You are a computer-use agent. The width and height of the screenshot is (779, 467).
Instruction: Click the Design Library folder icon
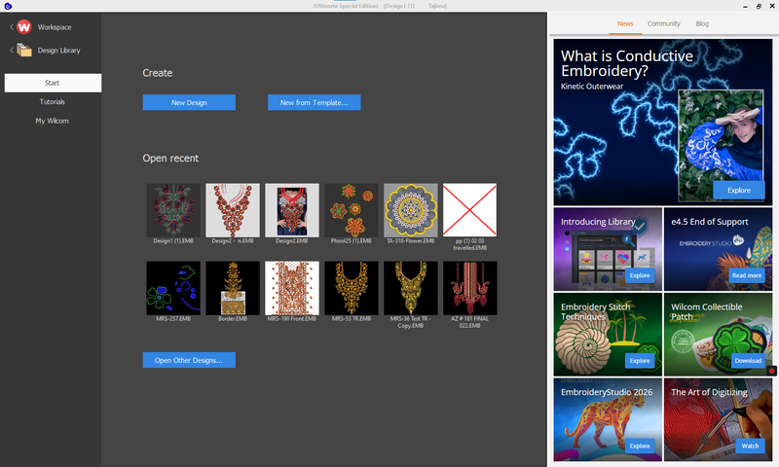[23, 51]
